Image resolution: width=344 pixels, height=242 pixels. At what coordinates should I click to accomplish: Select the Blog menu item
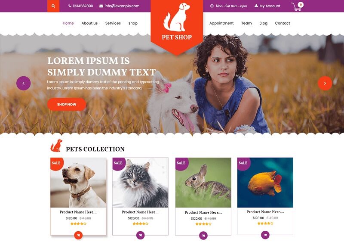[x=263, y=23]
